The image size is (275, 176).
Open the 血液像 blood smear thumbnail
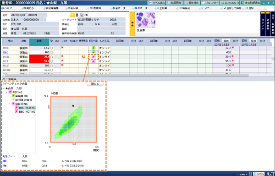(146, 20)
